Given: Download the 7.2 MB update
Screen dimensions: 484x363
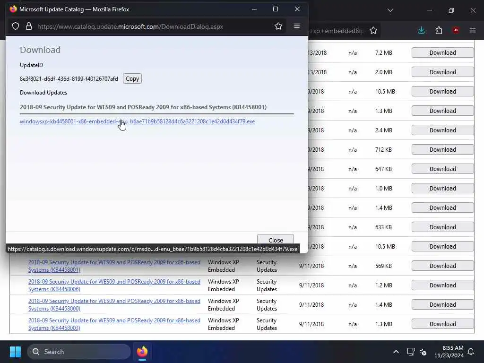Looking at the screenshot, I should pyautogui.click(x=442, y=52).
